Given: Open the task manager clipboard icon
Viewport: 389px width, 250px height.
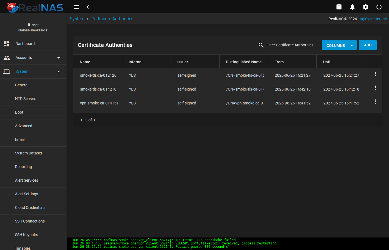Looking at the screenshot, I should click(x=339, y=7).
